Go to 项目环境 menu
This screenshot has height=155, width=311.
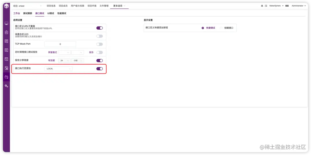click(92, 6)
